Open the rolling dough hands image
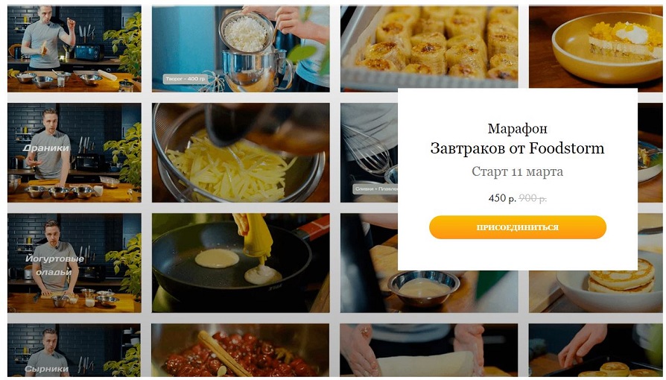The height and width of the screenshot is (380, 666). [429, 349]
